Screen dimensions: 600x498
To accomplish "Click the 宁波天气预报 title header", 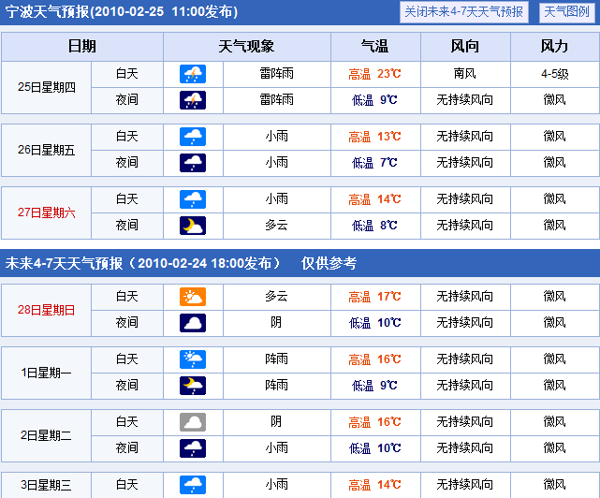I will [122, 12].
